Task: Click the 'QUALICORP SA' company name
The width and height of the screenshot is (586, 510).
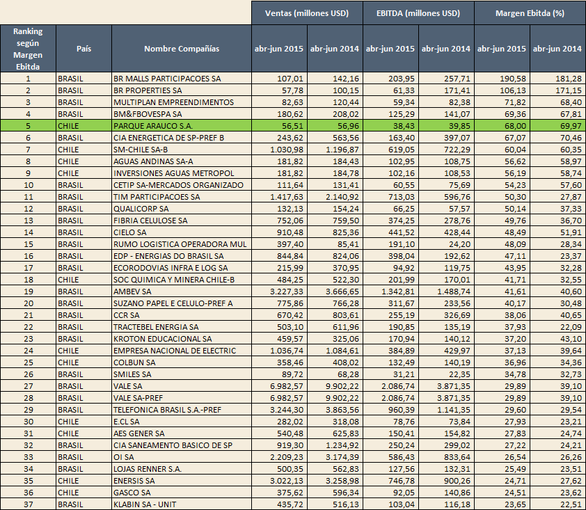Action: 141,209
